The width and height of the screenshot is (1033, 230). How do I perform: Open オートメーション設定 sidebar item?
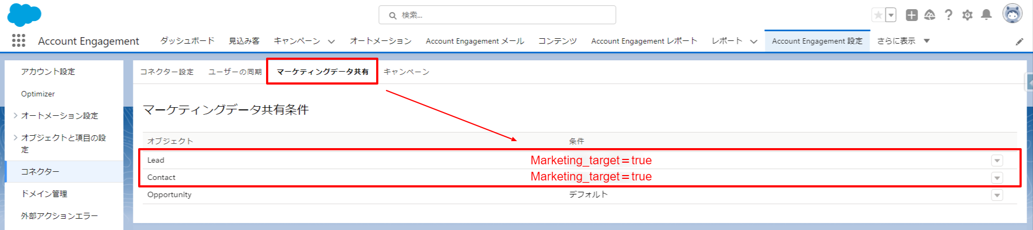59,116
